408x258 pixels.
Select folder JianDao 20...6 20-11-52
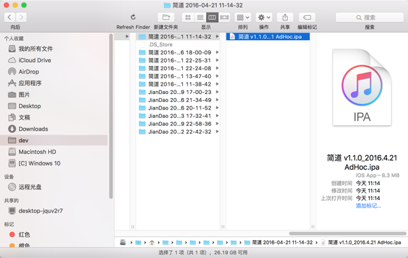[x=178, y=108]
